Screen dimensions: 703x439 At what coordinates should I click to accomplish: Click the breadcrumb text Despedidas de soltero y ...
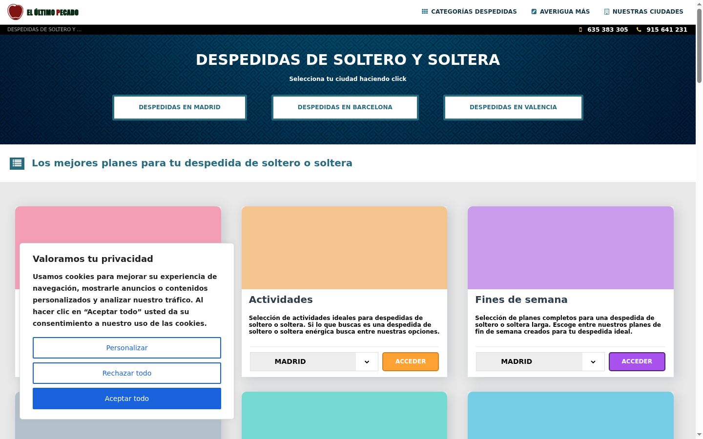point(44,30)
